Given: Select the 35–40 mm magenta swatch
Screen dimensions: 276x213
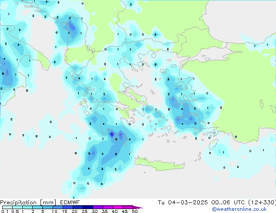Looking at the screenshot, I should coord(108,207).
